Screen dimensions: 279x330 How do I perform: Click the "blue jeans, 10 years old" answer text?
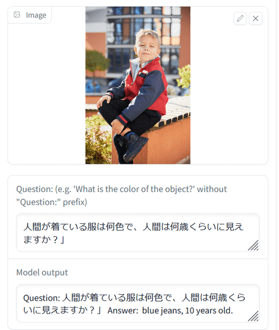coord(187,311)
